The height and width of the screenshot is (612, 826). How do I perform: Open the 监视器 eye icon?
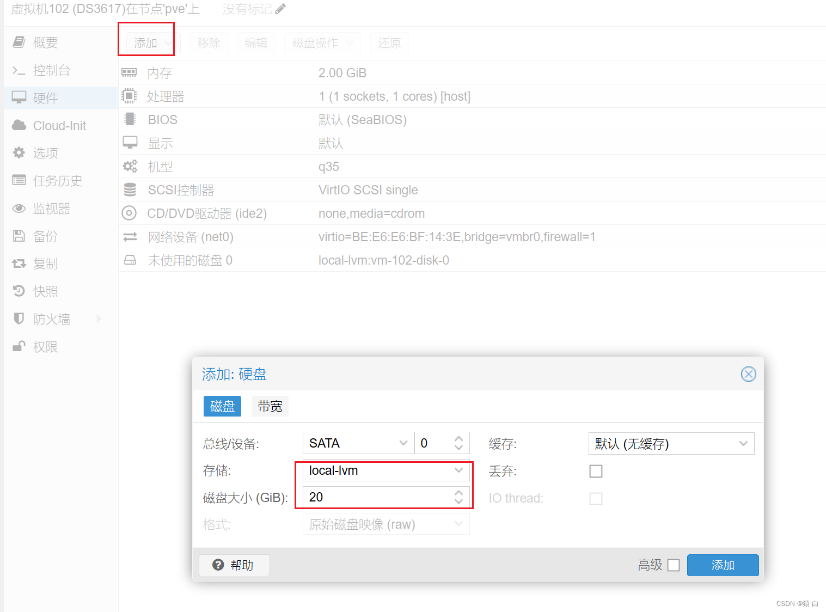pos(19,208)
